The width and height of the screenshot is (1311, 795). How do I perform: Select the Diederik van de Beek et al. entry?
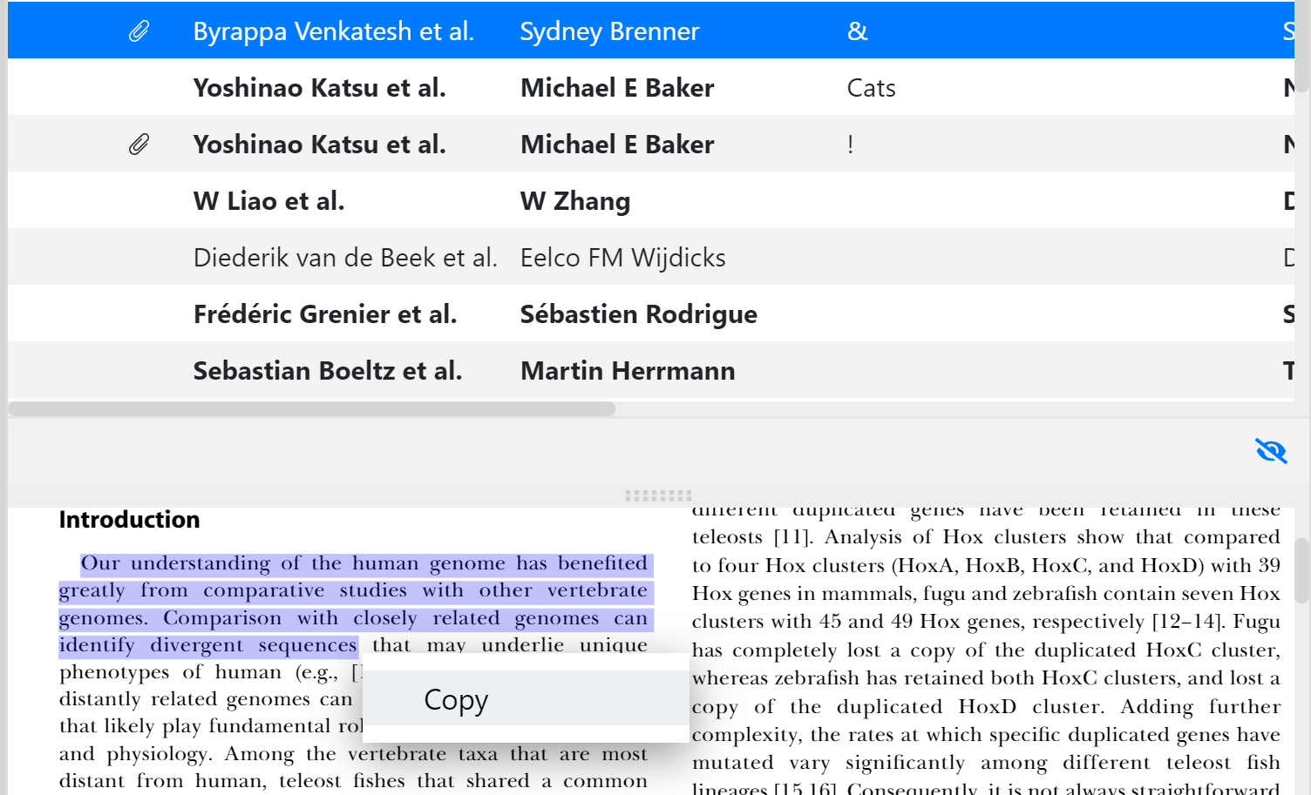[344, 258]
